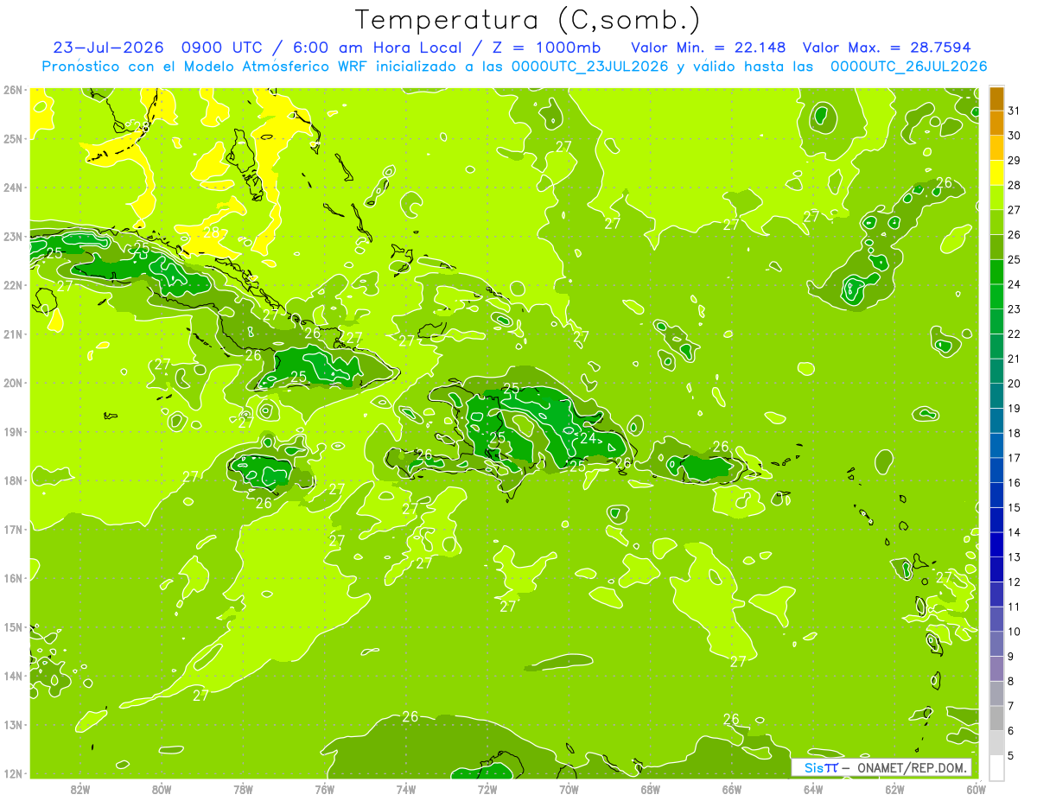1037x801 pixels.
Task: Click the legend value 30 on the color scale
Action: (x=1014, y=135)
